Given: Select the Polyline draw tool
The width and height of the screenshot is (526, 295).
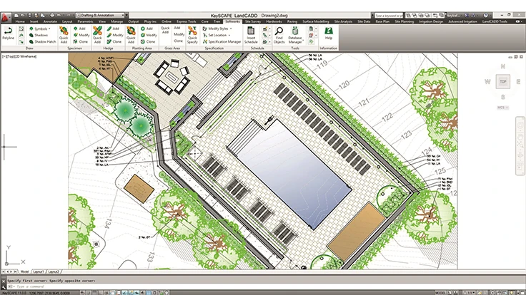Looking at the screenshot, I should (8, 36).
